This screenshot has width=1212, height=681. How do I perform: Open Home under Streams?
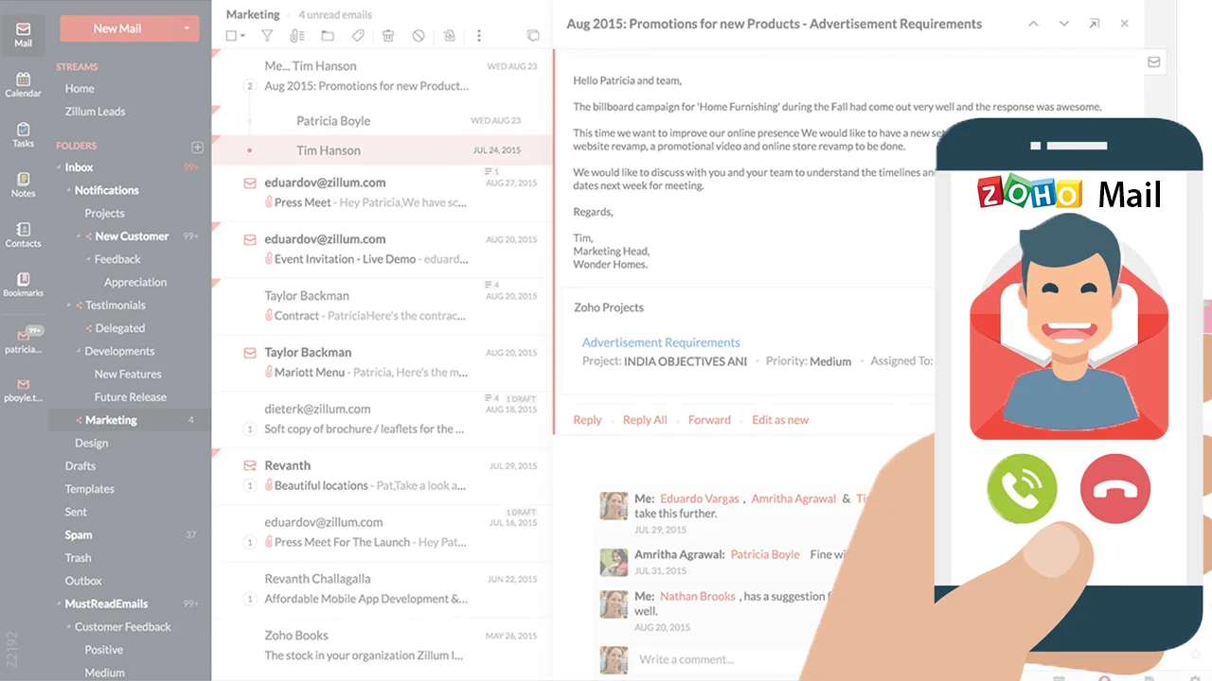coord(80,89)
